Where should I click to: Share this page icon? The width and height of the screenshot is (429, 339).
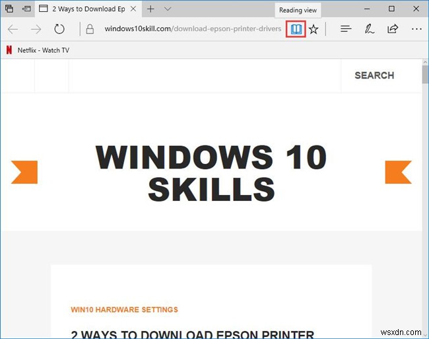click(x=393, y=29)
